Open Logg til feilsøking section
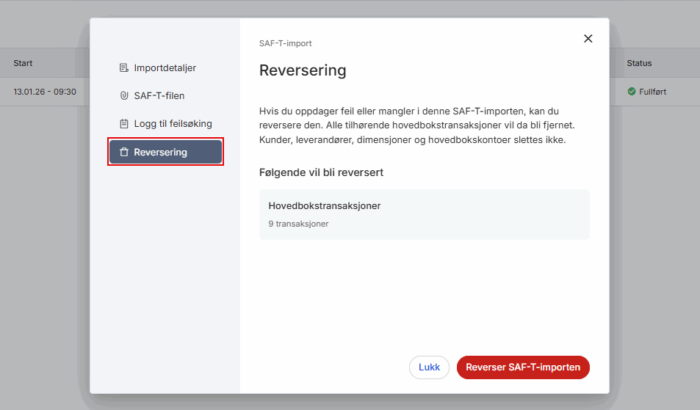700x410 pixels. point(172,124)
